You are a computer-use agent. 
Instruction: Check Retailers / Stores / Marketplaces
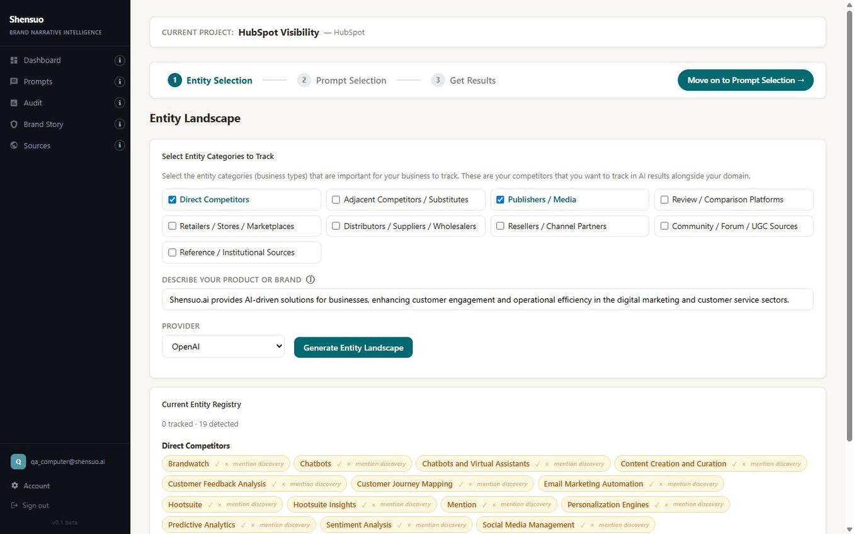[171, 226]
